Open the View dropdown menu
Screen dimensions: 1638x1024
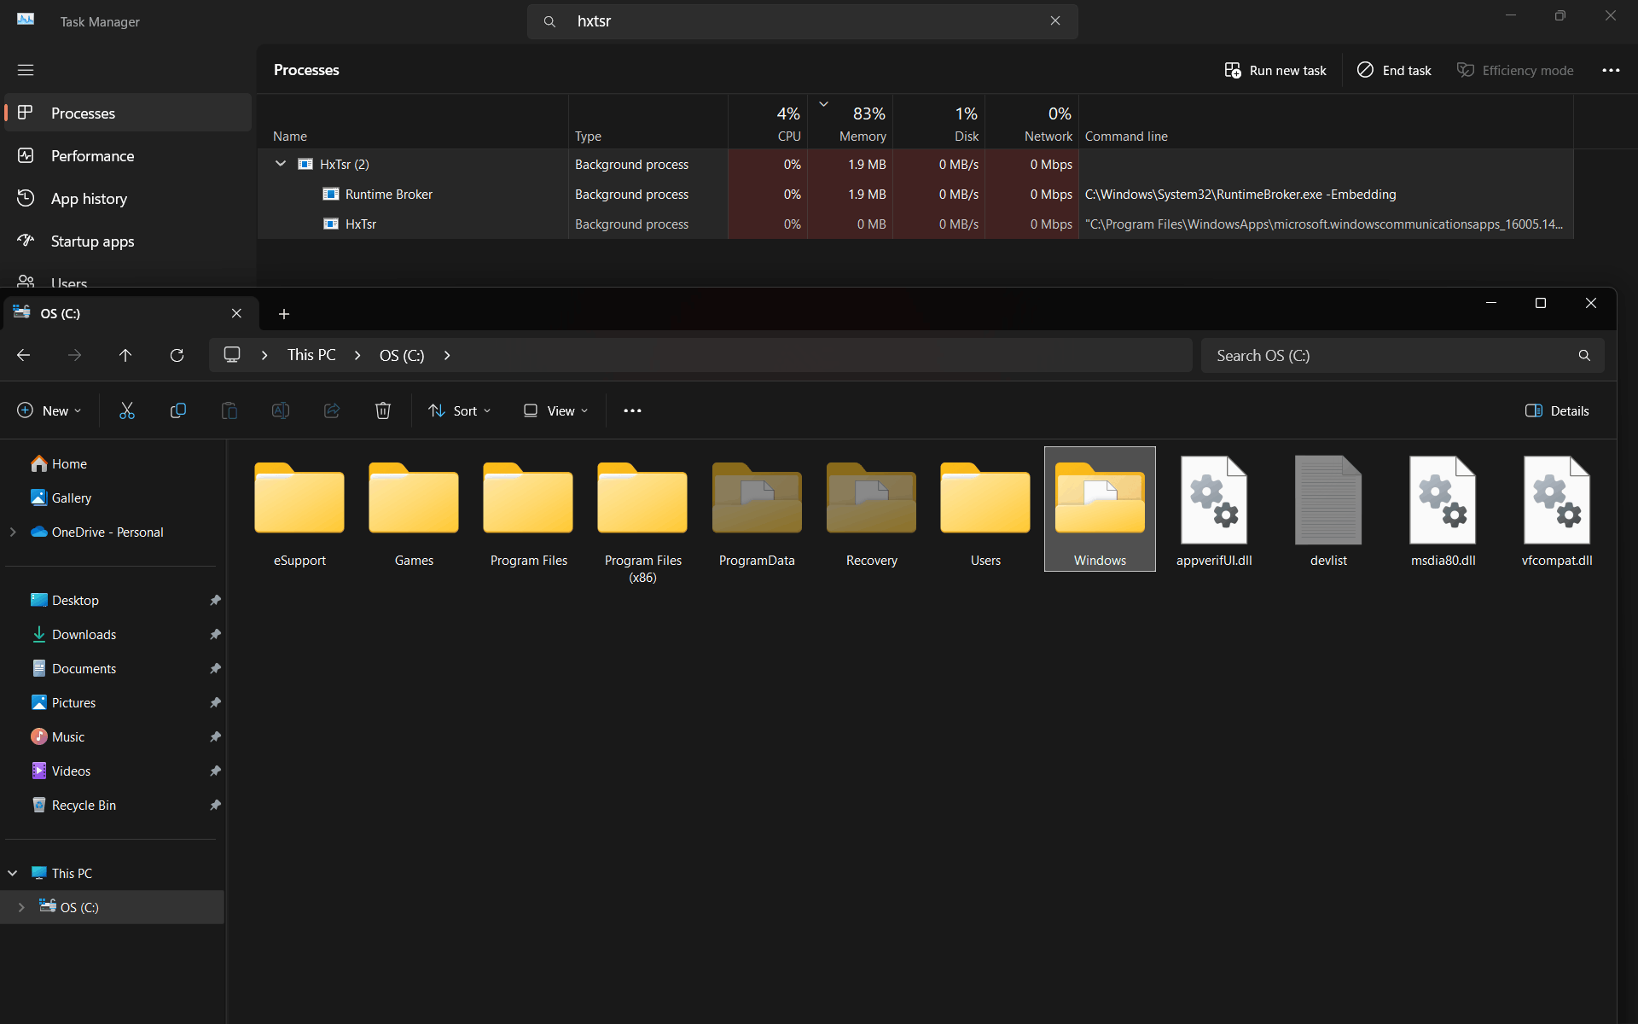(555, 410)
